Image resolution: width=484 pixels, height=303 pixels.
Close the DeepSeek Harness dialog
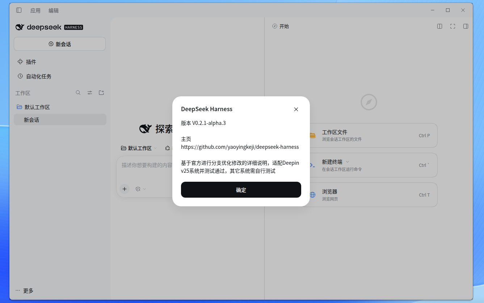[296, 109]
